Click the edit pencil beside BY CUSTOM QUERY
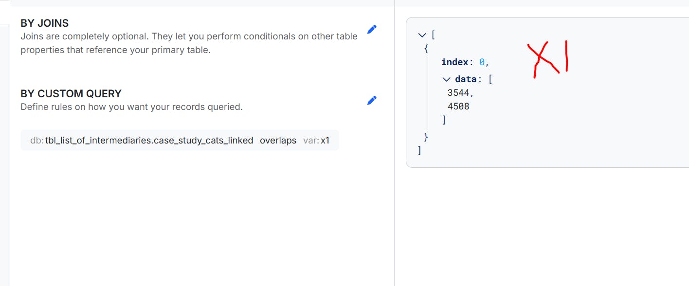The width and height of the screenshot is (689, 286). point(372,100)
